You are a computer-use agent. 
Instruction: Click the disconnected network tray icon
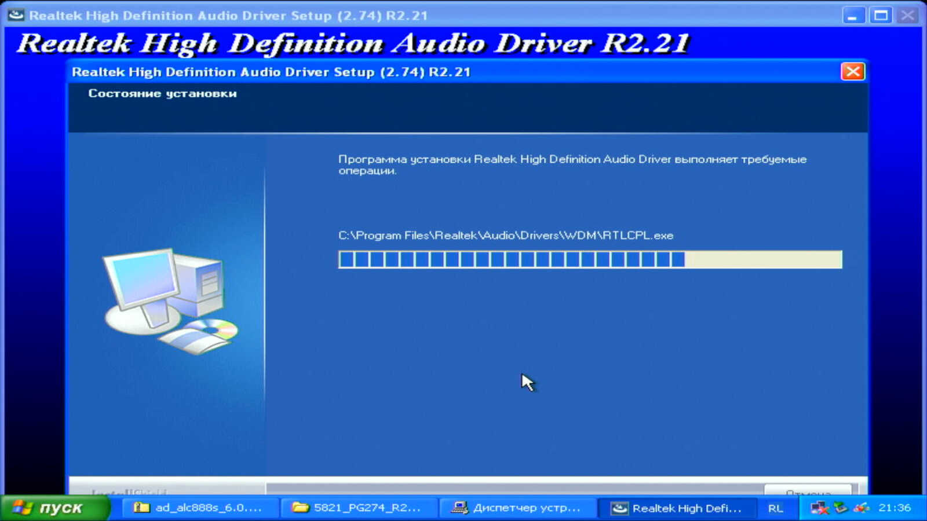[x=819, y=508]
